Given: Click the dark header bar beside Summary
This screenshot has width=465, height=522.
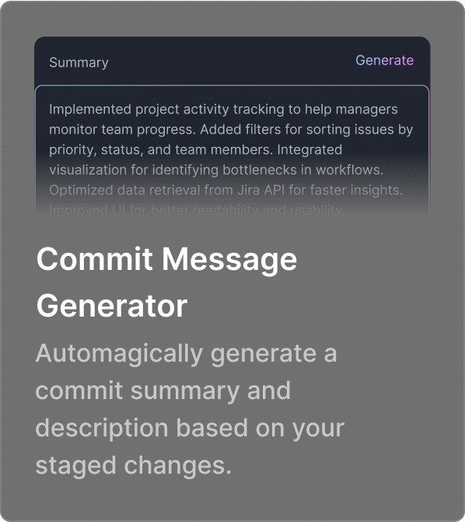Looking at the screenshot, I should pyautogui.click(x=232, y=61).
